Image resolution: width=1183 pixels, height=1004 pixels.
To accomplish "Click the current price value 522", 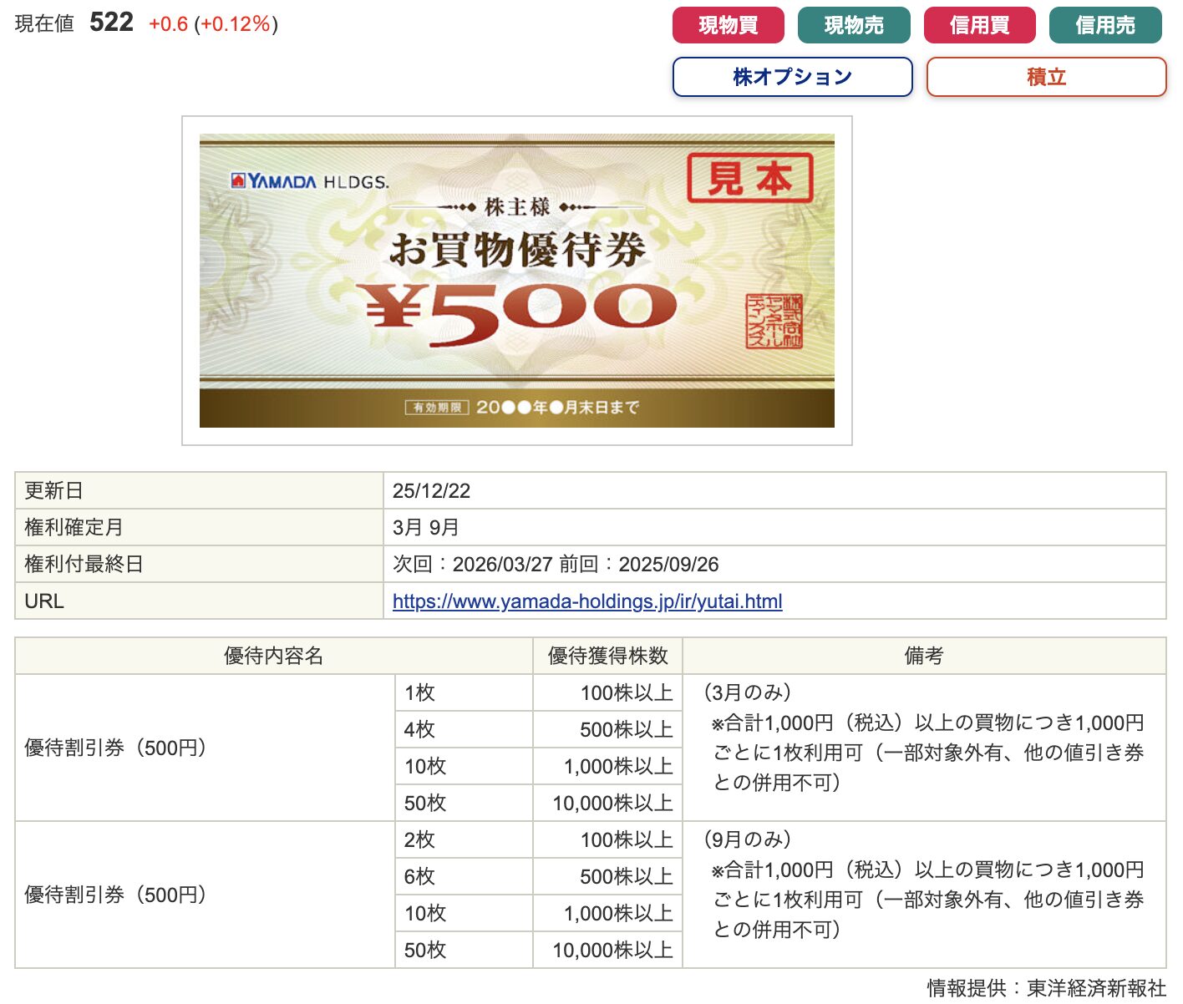I will tap(111, 23).
